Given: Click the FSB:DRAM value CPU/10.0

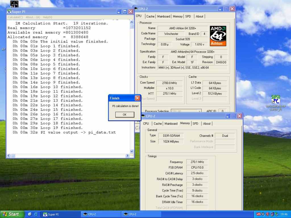Looking at the screenshot, I should coord(197,167).
